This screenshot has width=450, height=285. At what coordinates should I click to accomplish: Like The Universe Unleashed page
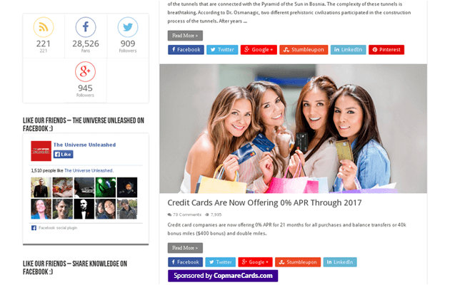click(x=63, y=155)
